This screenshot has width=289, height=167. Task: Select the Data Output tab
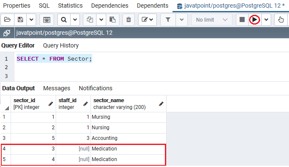point(18,88)
